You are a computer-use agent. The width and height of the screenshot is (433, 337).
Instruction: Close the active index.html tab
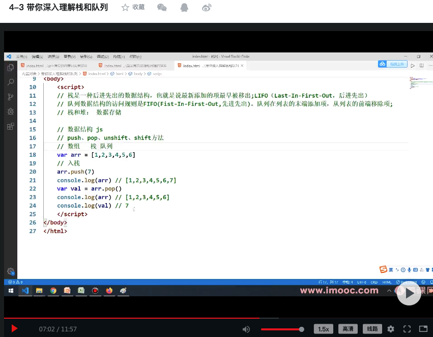coord(242,66)
